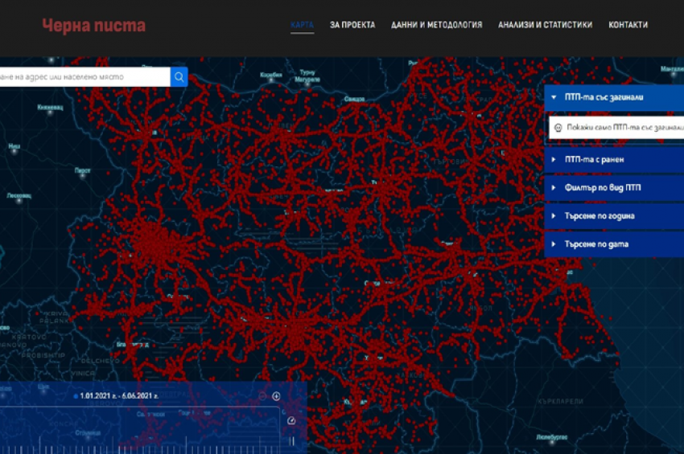Click the blue dot before the date range
The image size is (684, 454).
click(76, 396)
